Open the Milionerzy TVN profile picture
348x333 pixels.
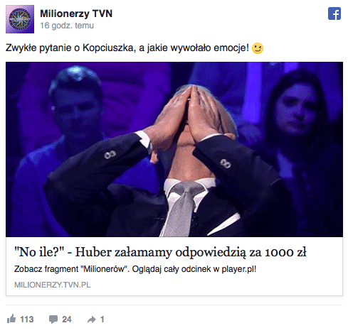point(20,19)
